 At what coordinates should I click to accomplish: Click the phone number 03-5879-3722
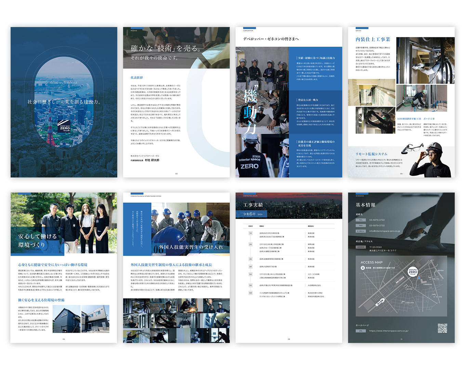click(377, 220)
